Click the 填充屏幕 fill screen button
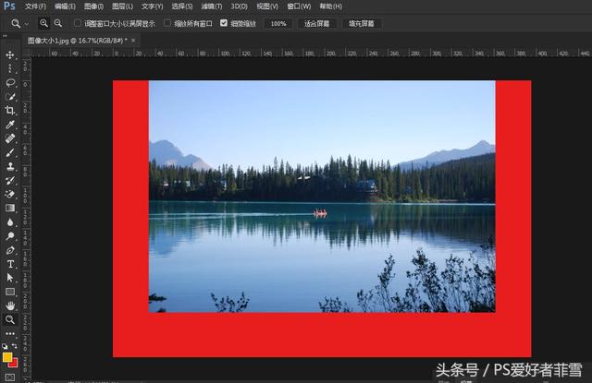592x383 pixels. pos(362,24)
